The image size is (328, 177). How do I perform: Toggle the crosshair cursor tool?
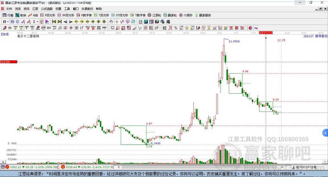point(117,22)
